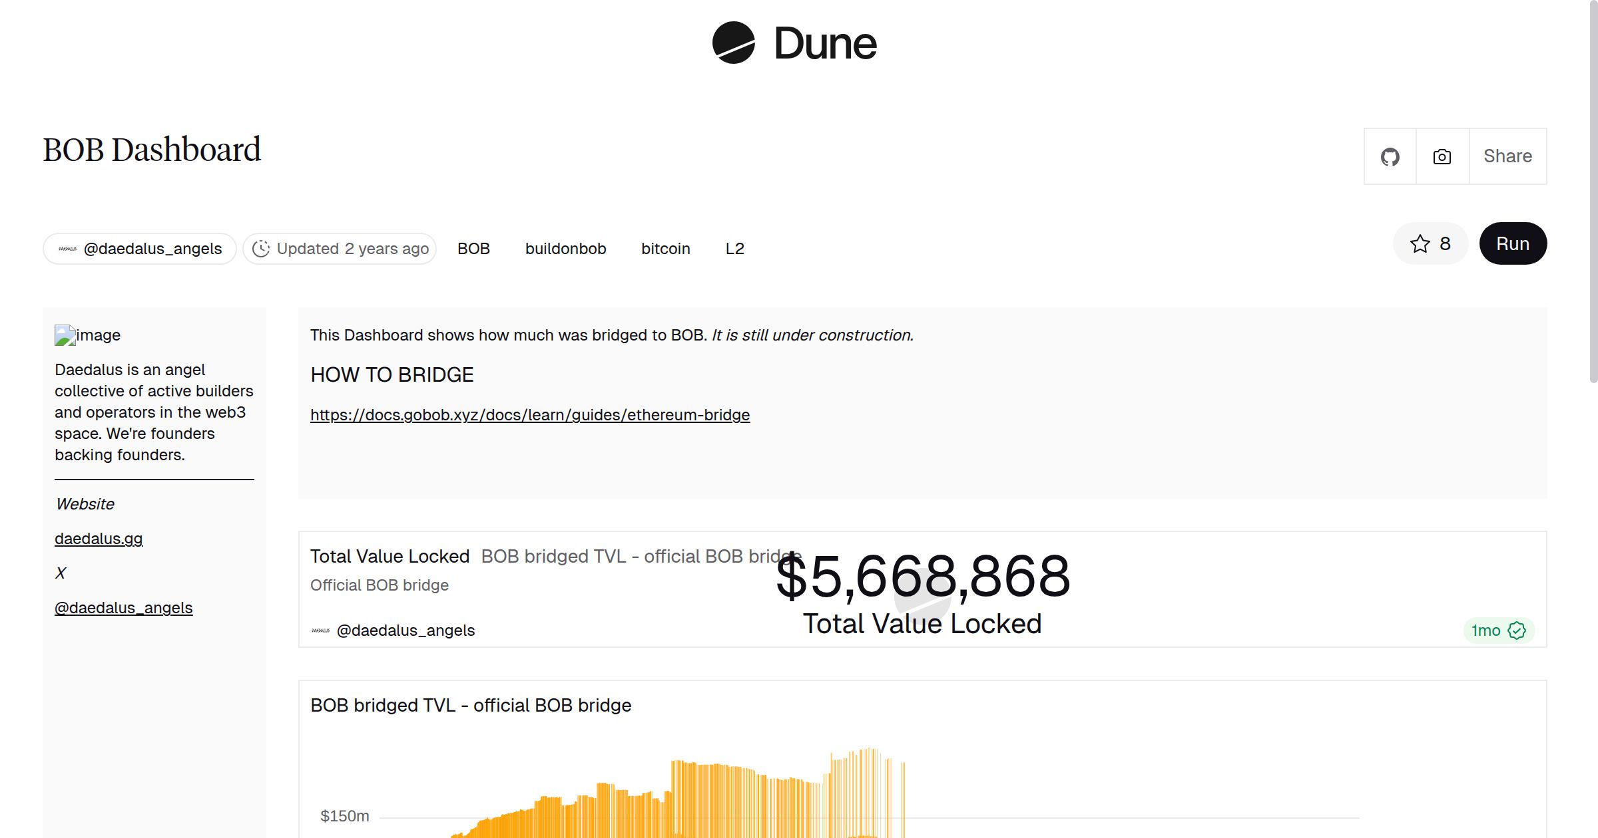Open the daedalus.gg website link

(99, 539)
